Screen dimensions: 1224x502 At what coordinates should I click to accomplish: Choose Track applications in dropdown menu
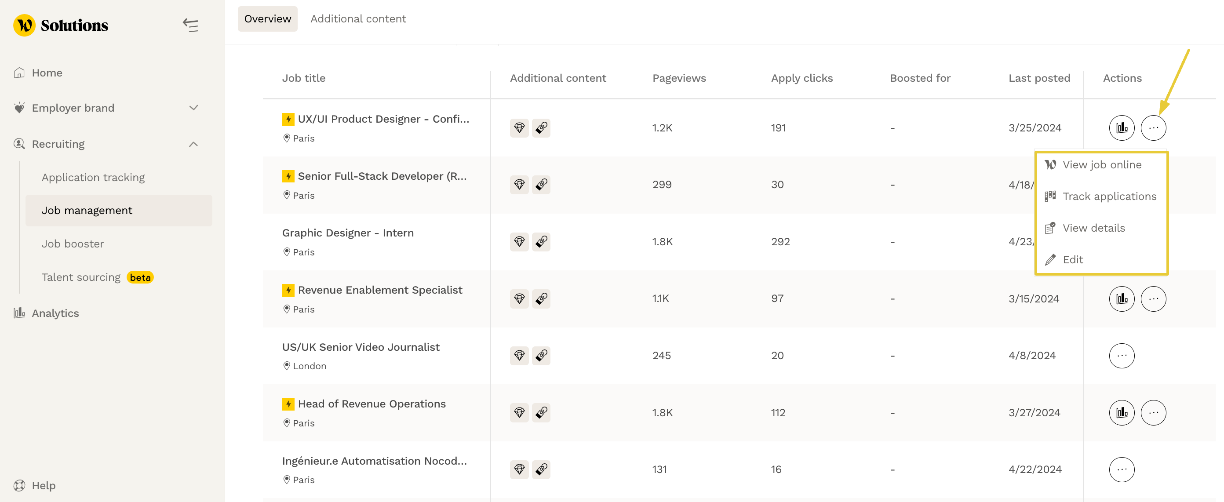(x=1109, y=196)
